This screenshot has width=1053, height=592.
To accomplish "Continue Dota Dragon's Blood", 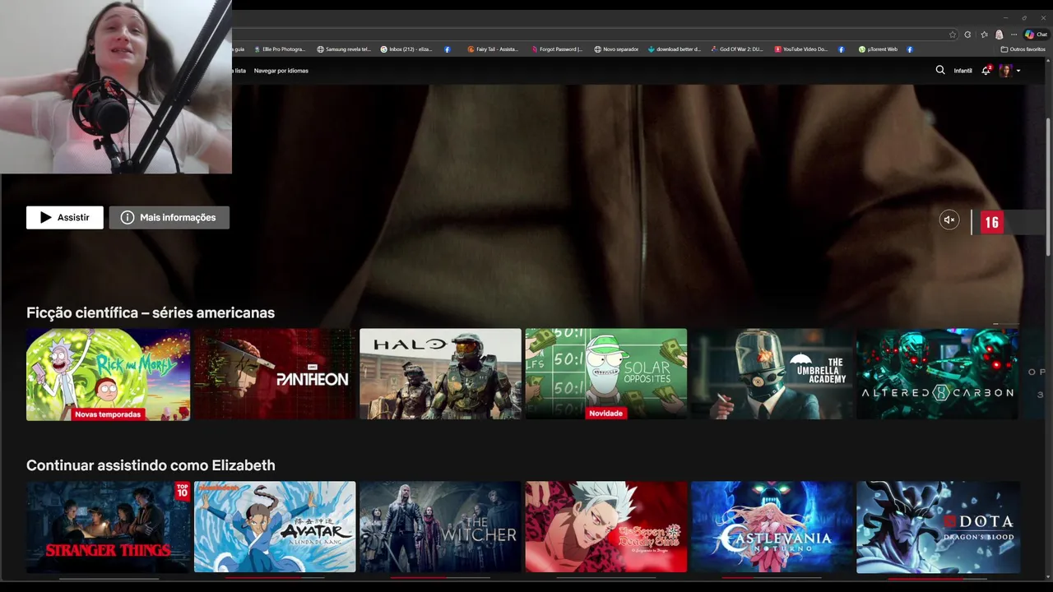I will pyautogui.click(x=938, y=527).
